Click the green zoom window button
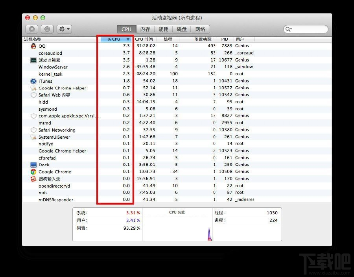 coord(43,18)
